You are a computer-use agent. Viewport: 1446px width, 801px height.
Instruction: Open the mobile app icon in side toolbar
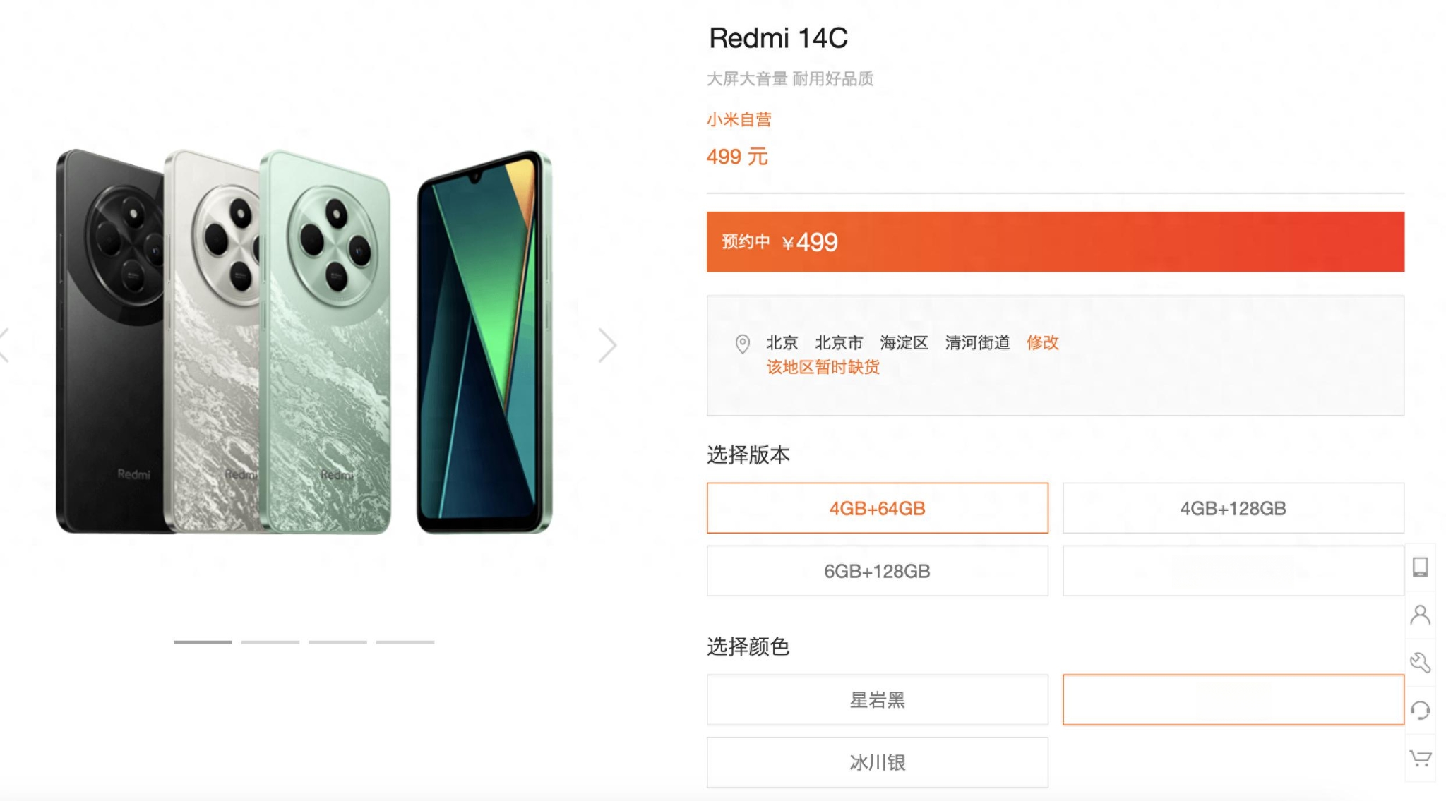pos(1420,567)
